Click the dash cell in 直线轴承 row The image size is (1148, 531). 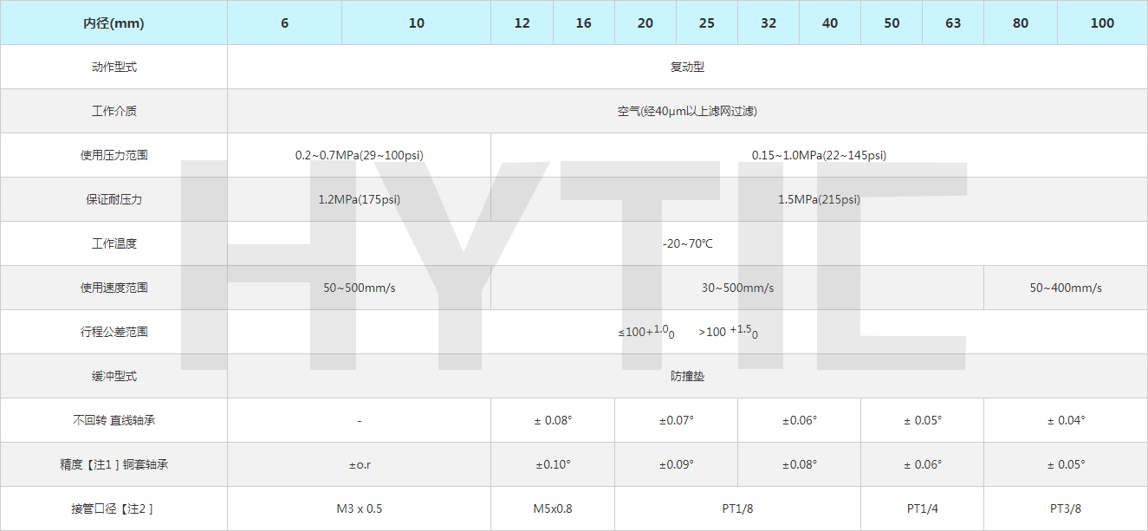click(360, 420)
